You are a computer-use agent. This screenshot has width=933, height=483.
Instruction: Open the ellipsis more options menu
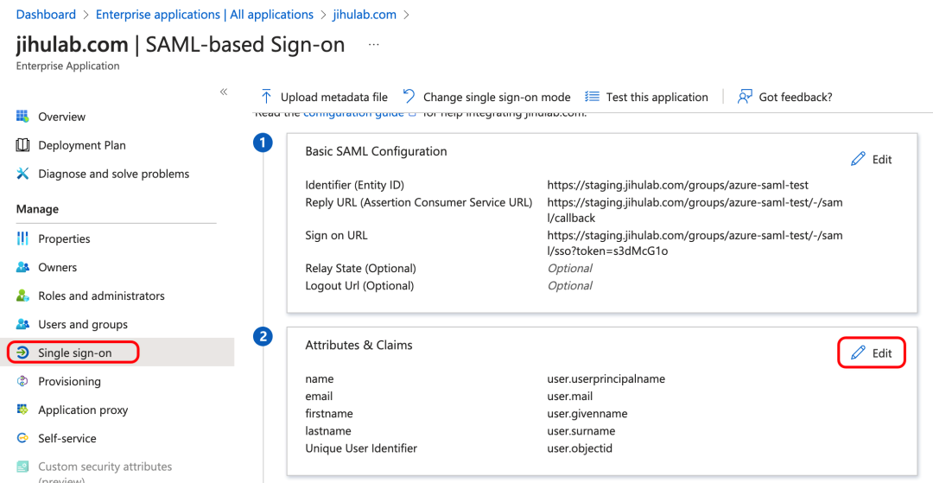(374, 45)
